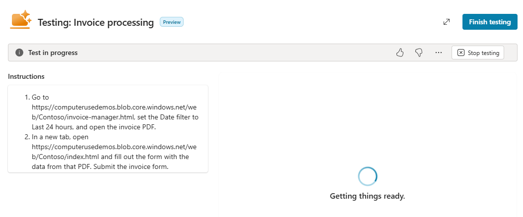Click the Preview badge next to title
The image size is (523, 217).
pyautogui.click(x=172, y=22)
